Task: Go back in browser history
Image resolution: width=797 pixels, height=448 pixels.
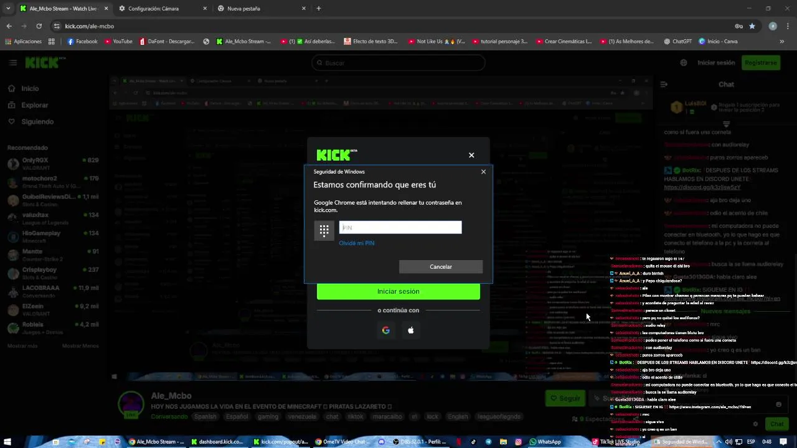Action: coord(9,26)
